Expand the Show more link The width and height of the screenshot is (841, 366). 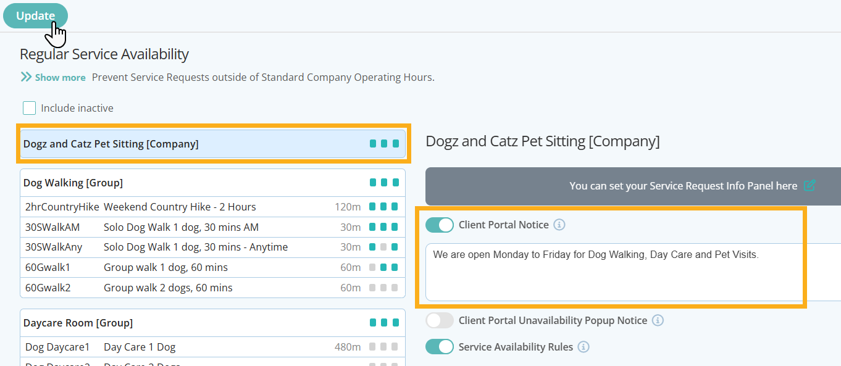pos(60,78)
